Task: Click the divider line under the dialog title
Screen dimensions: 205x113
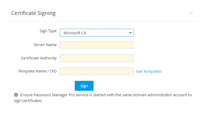Action: point(102,21)
